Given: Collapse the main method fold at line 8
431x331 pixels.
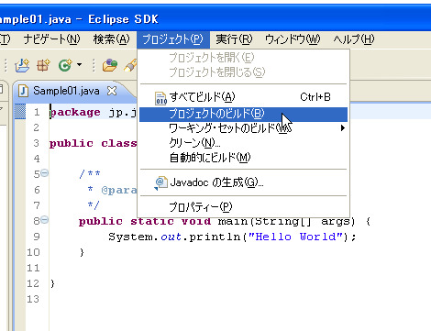Looking at the screenshot, I should pyautogui.click(x=44, y=220).
